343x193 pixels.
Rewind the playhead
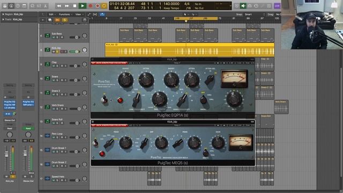click(59, 6)
